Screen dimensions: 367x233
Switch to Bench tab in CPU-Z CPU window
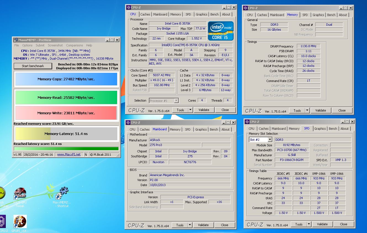215,14
